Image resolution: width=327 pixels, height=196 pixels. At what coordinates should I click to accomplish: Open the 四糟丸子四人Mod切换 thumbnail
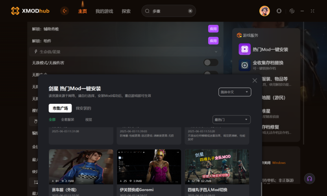coord(217,166)
